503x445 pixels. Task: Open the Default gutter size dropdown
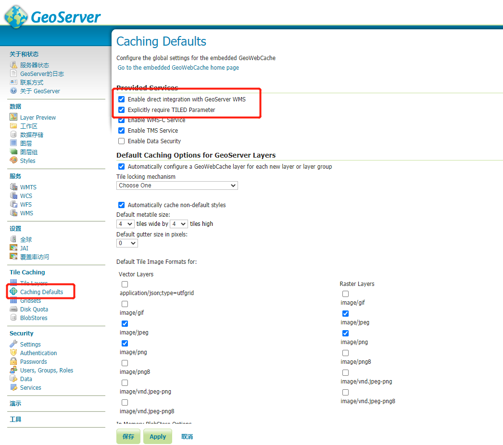pyautogui.click(x=127, y=243)
